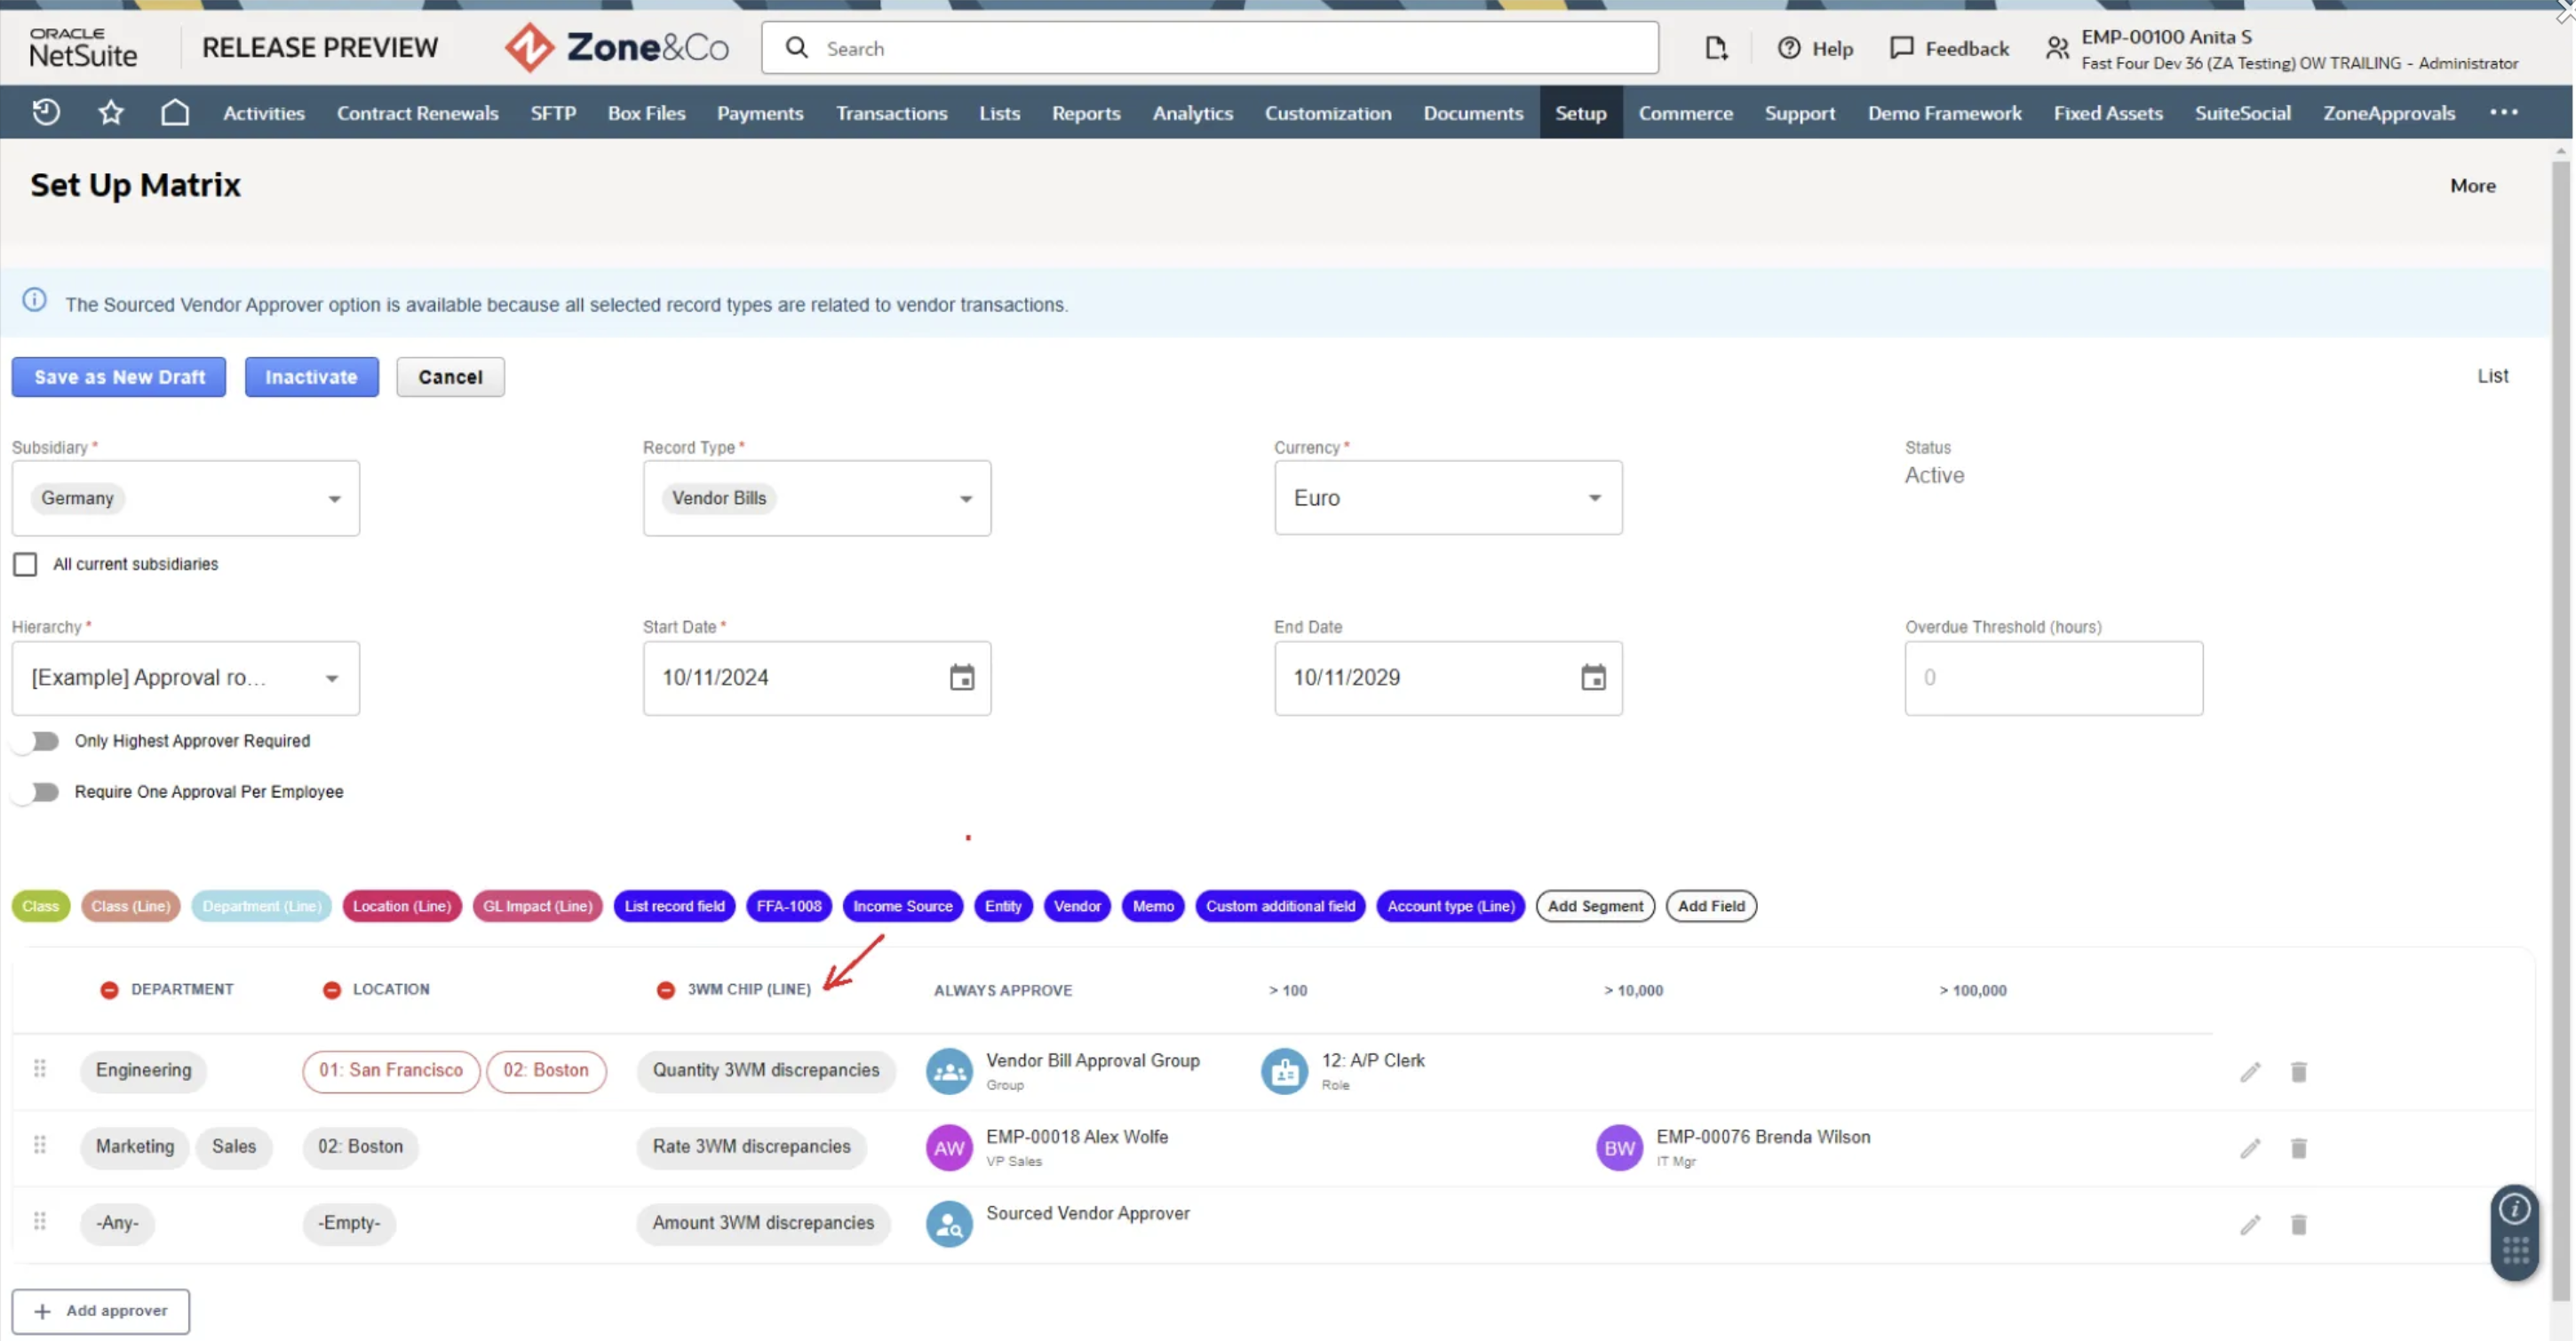The width and height of the screenshot is (2576, 1341).
Task: Click edit pencil on Engineering row
Action: (2250, 1072)
